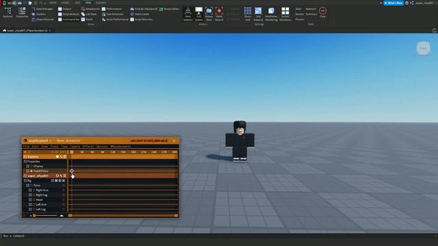Toggle the Right Leg track checkbox
The height and width of the screenshot is (246, 438).
30,195
